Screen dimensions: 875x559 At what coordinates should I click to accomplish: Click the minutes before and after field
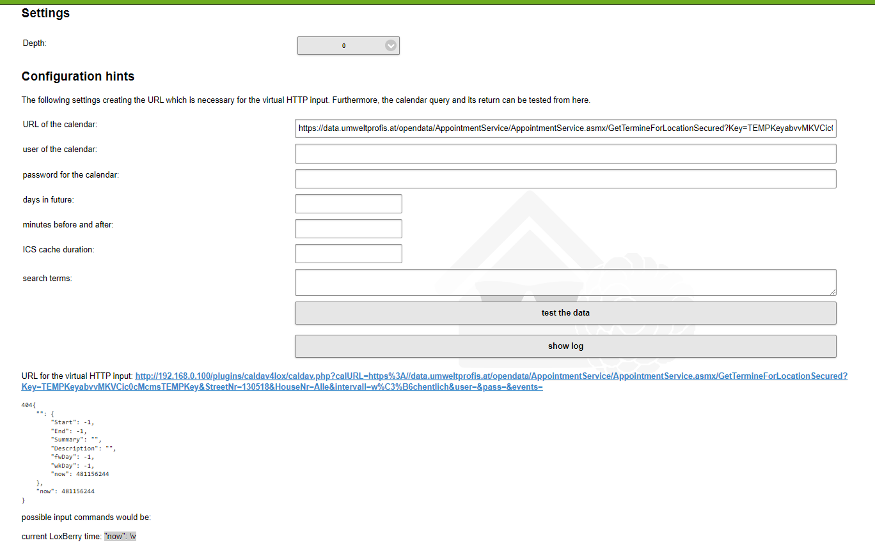(x=349, y=229)
